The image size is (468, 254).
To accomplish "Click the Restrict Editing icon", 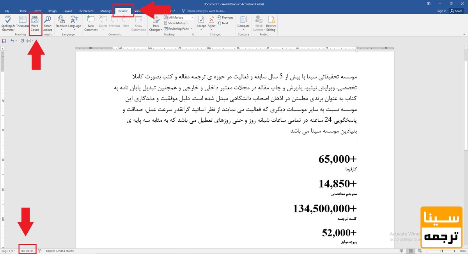I will click(x=271, y=23).
